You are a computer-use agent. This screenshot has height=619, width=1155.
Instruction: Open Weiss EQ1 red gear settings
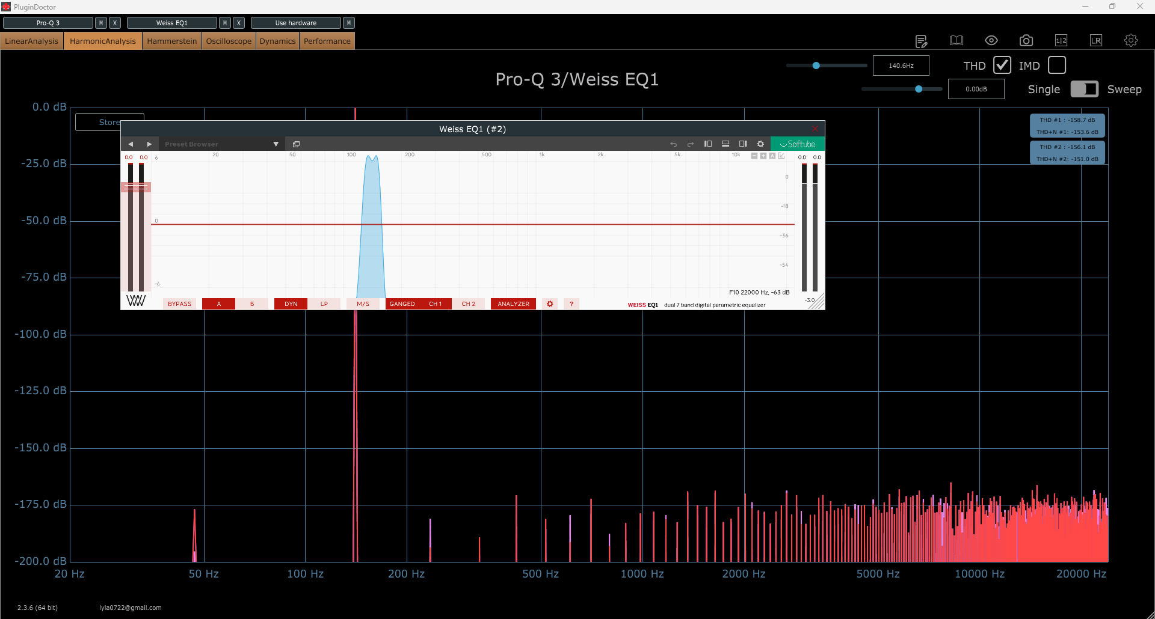click(550, 304)
